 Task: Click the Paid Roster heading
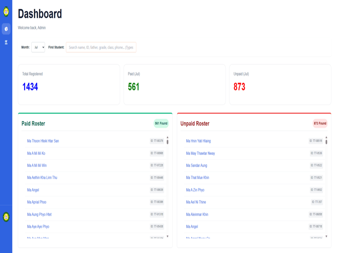click(x=33, y=124)
